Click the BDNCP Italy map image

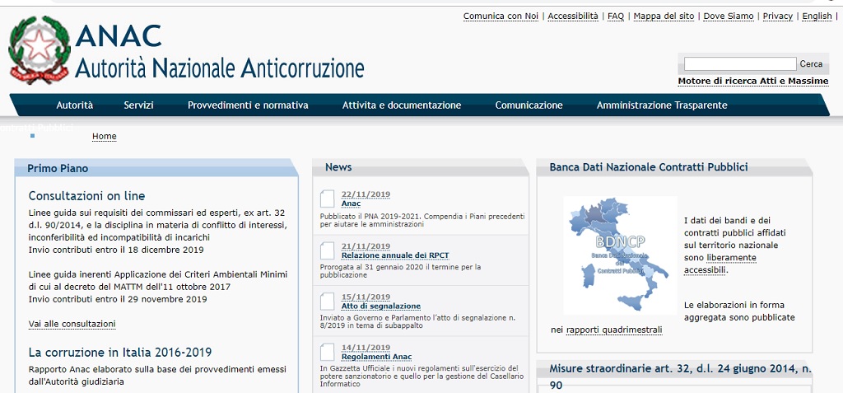point(620,255)
